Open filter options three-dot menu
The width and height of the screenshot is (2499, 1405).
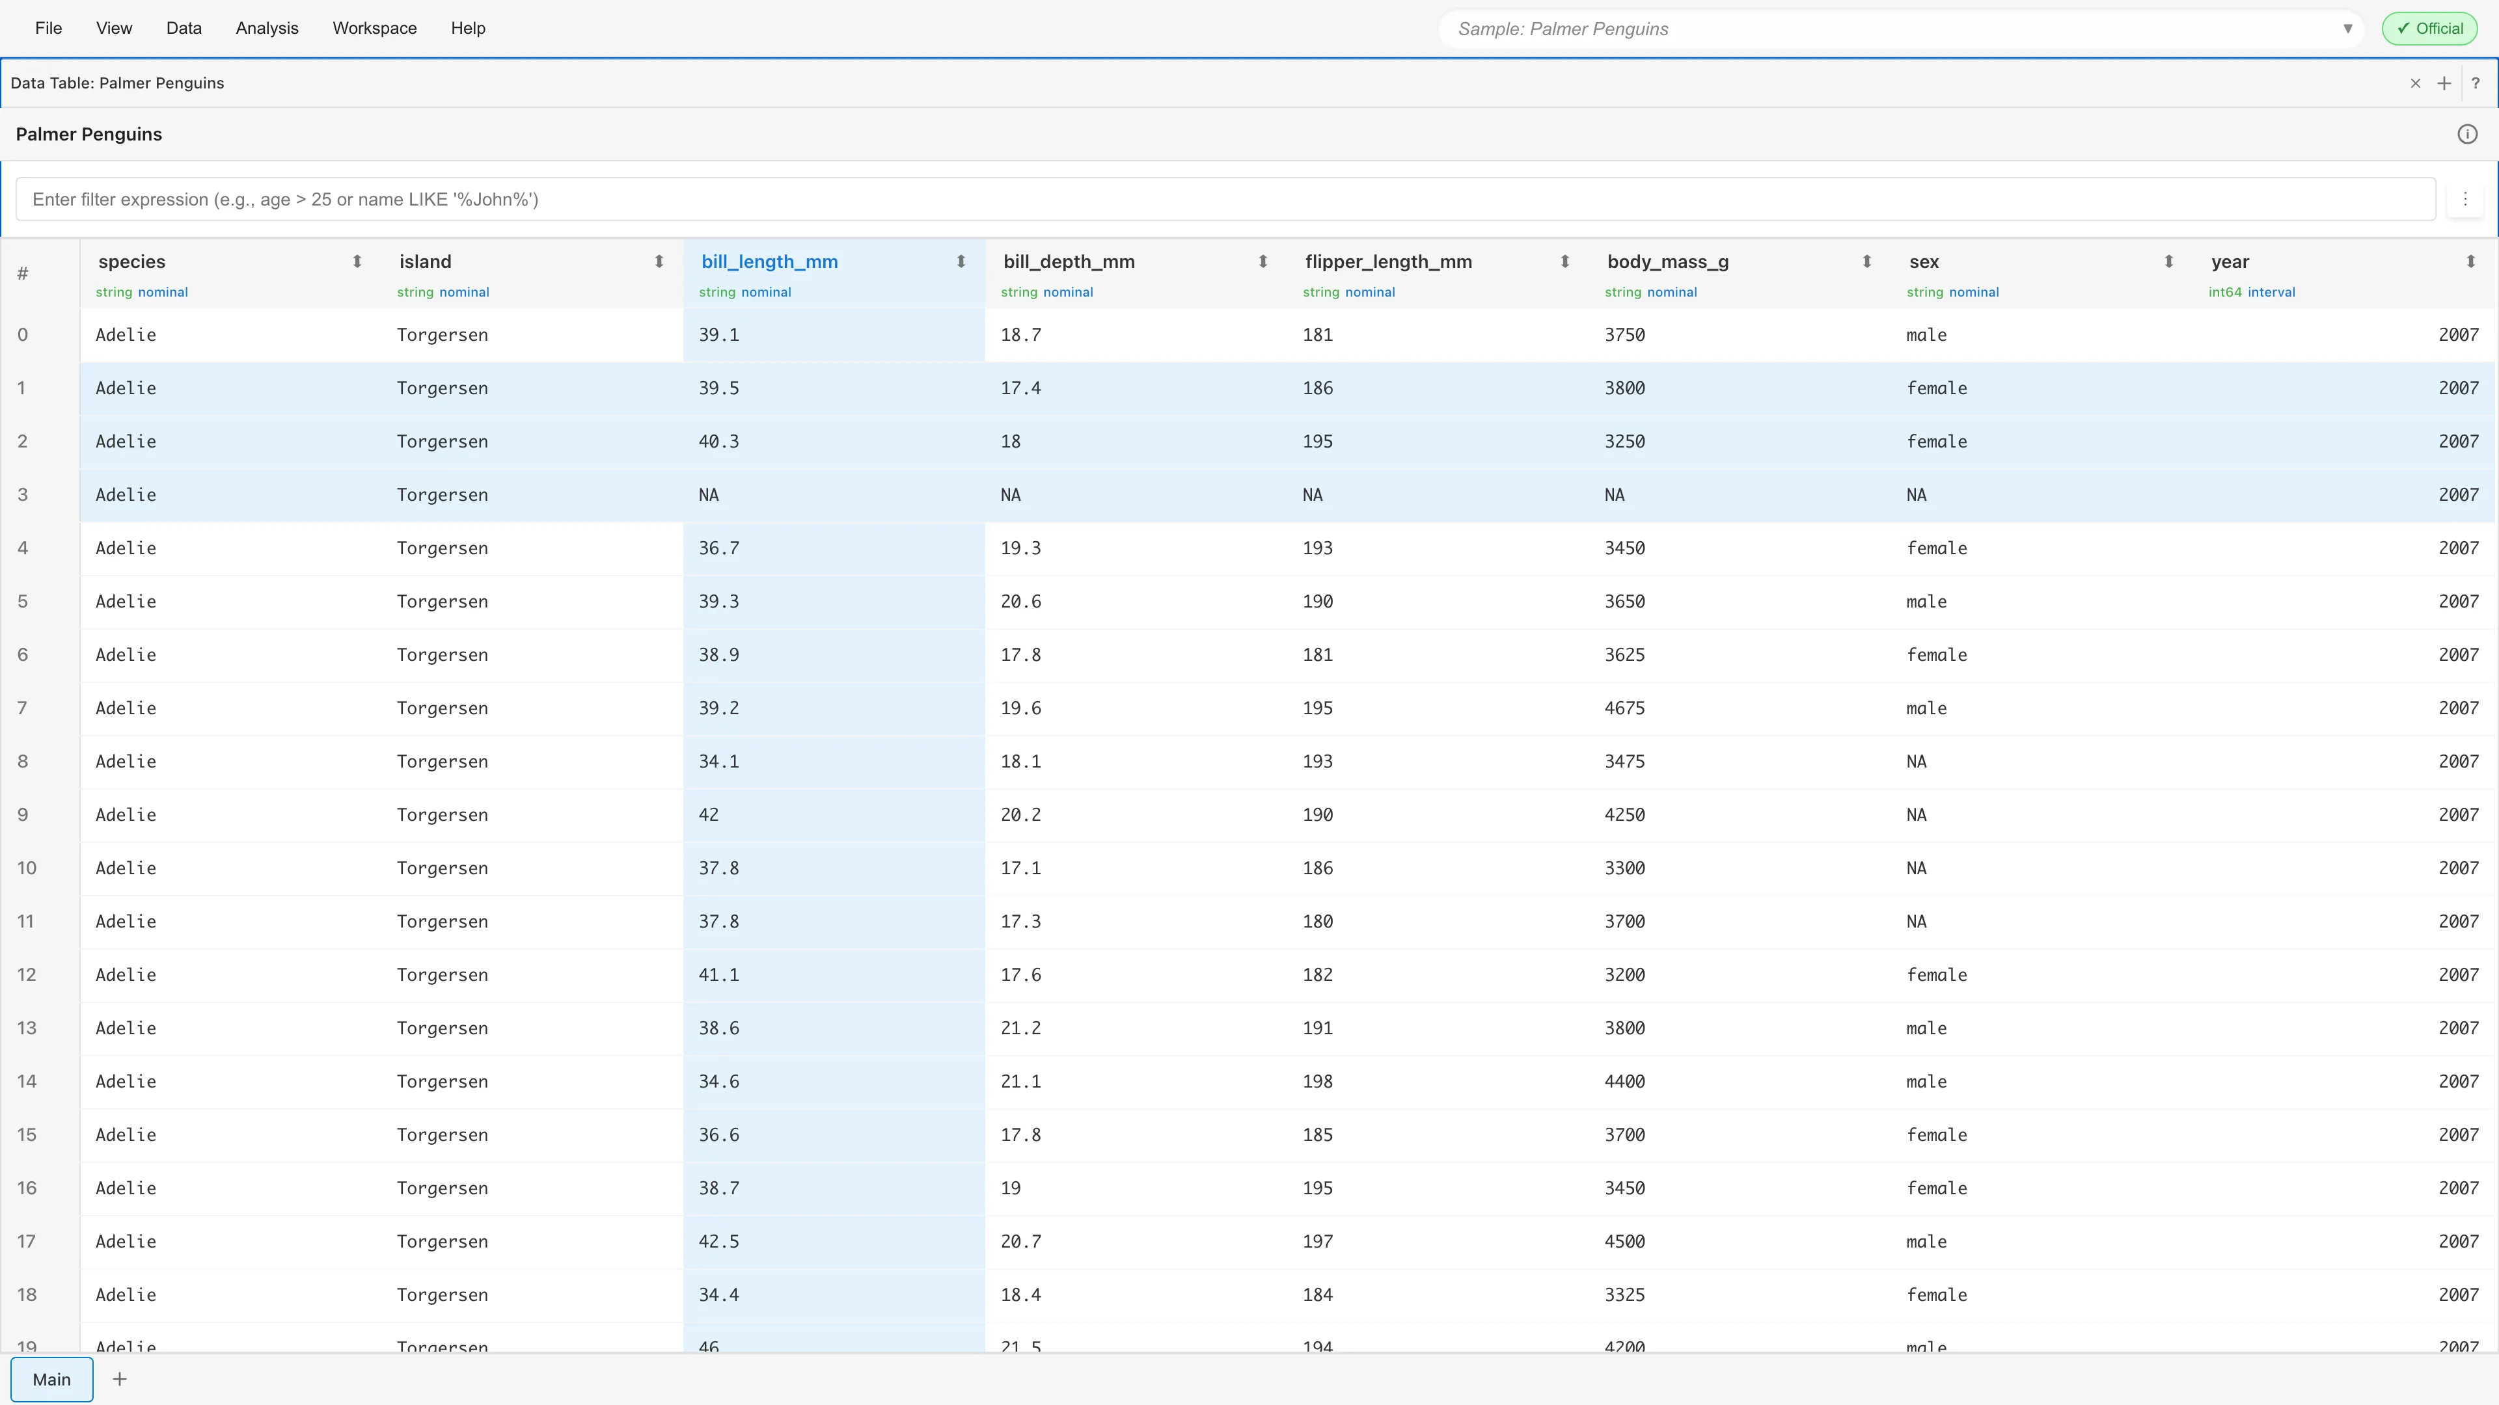click(2464, 199)
